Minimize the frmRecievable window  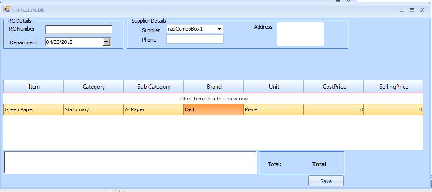click(402, 10)
